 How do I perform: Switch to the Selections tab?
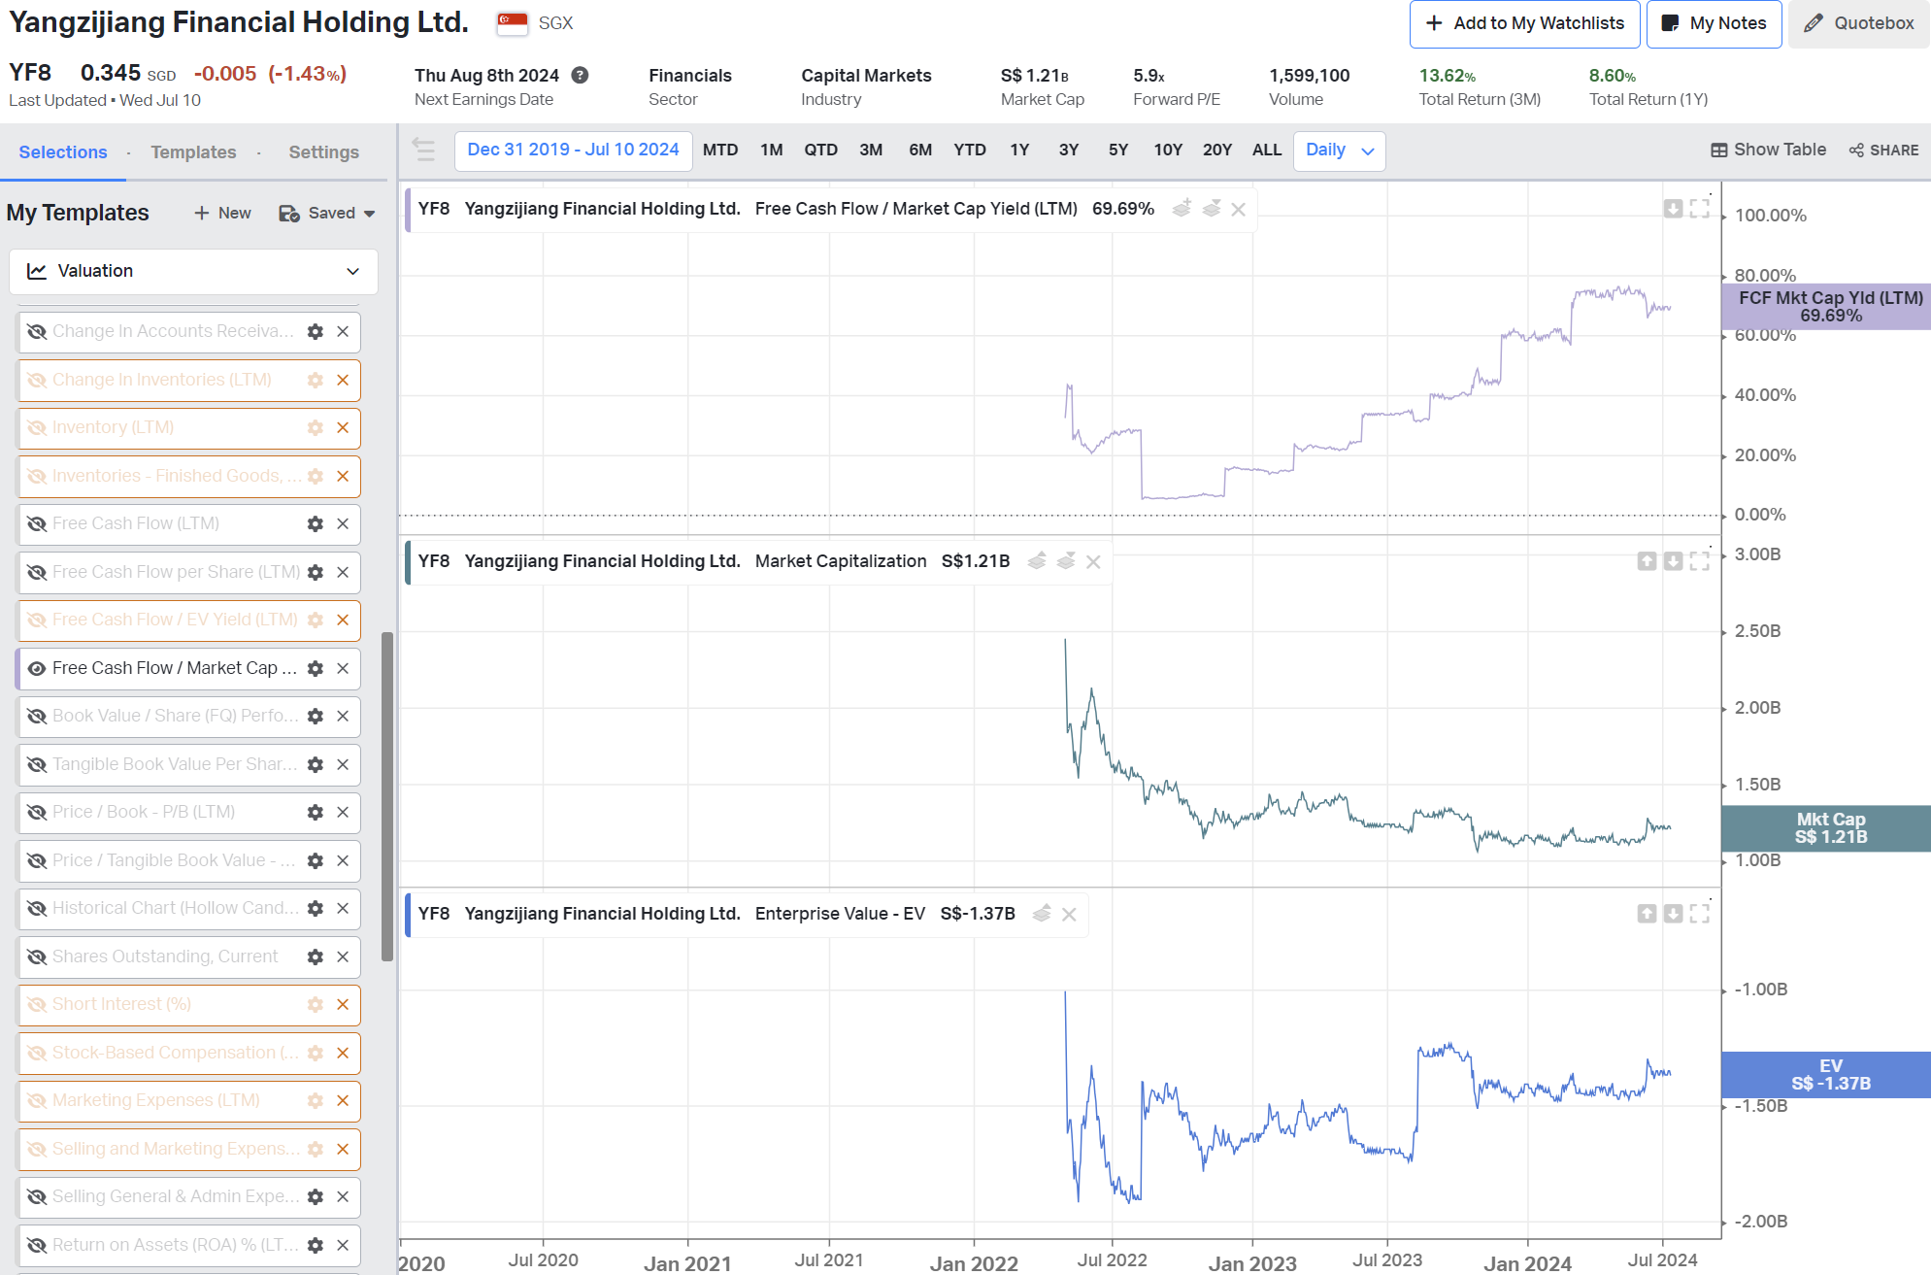click(63, 152)
